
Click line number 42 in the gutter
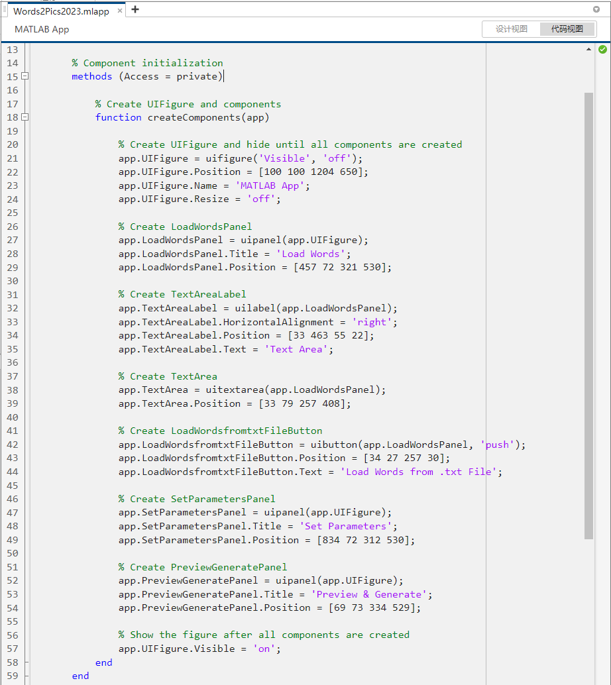(13, 444)
